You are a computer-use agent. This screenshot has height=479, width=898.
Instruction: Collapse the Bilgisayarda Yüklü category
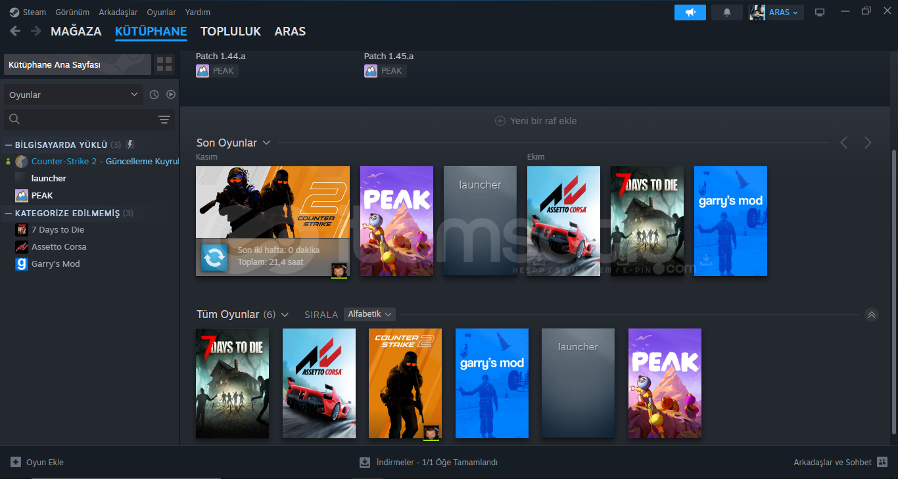(x=9, y=145)
